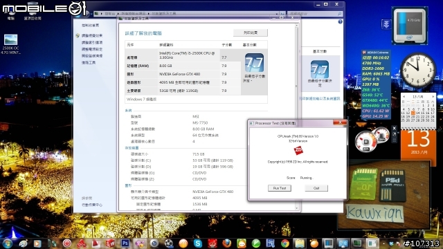
Task: Open the address bar history dropdown arrow
Action: pos(277,13)
